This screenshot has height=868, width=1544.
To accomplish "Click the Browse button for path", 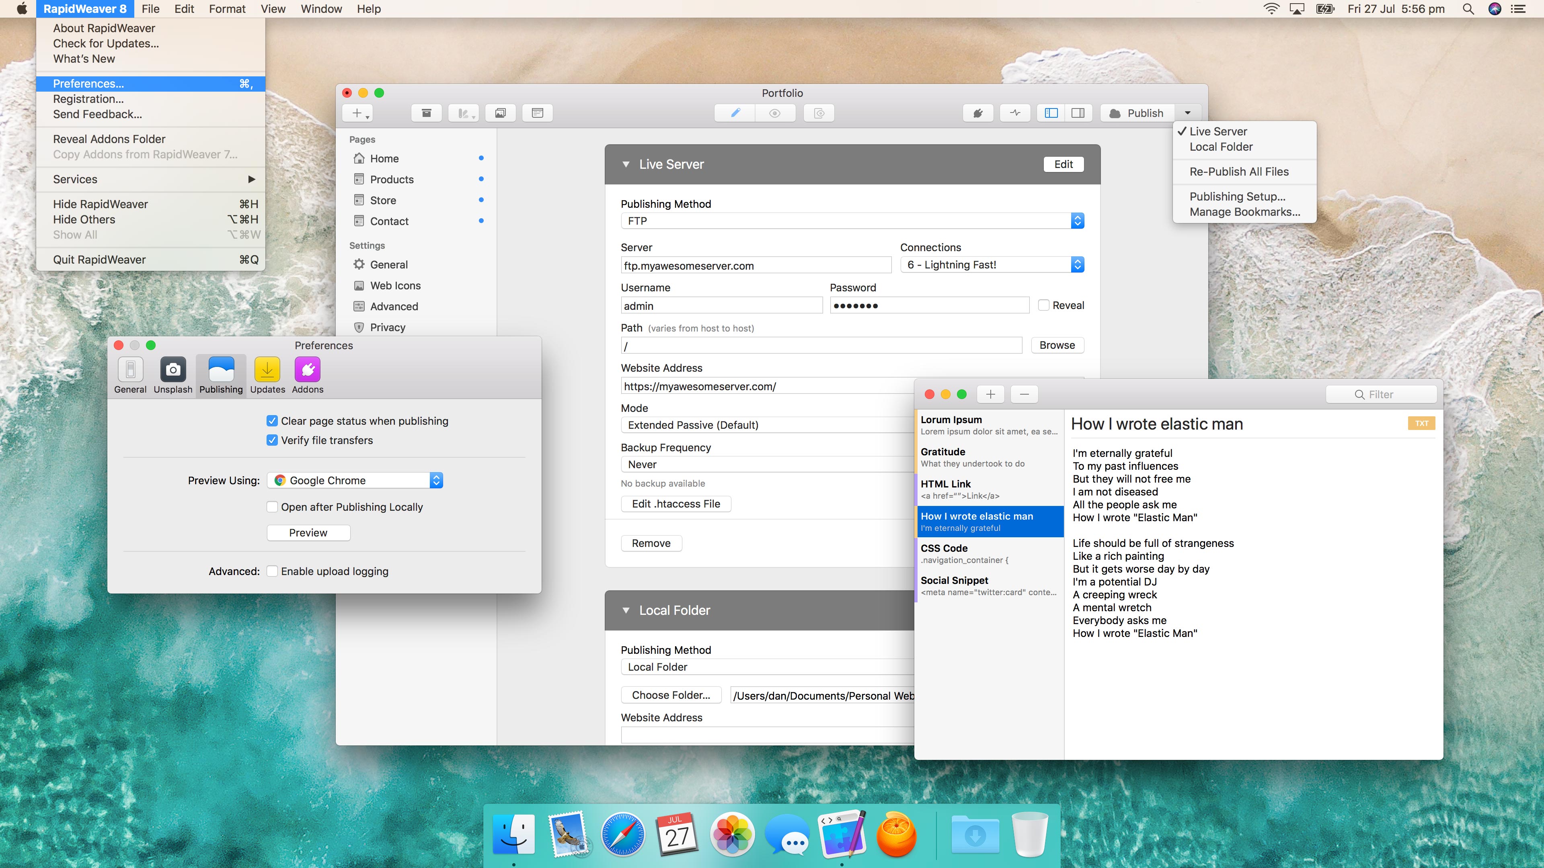I will [x=1057, y=345].
